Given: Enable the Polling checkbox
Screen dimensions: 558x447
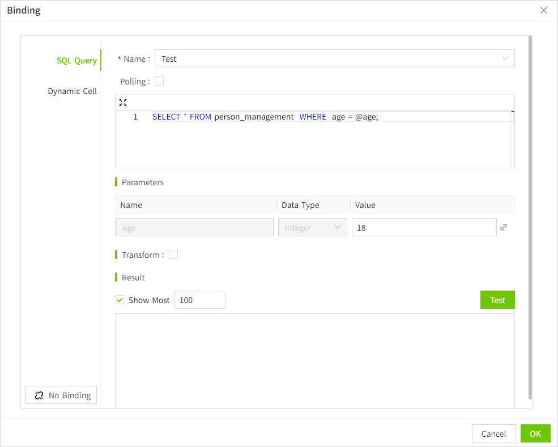Looking at the screenshot, I should coord(159,81).
